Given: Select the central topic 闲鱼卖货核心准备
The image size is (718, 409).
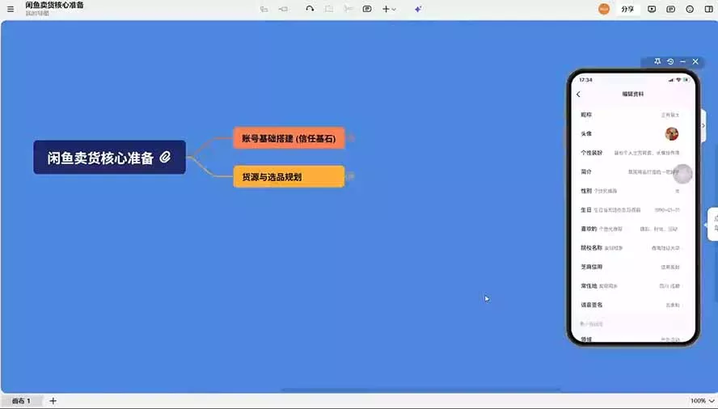Looking at the screenshot, I should pyautogui.click(x=109, y=157).
